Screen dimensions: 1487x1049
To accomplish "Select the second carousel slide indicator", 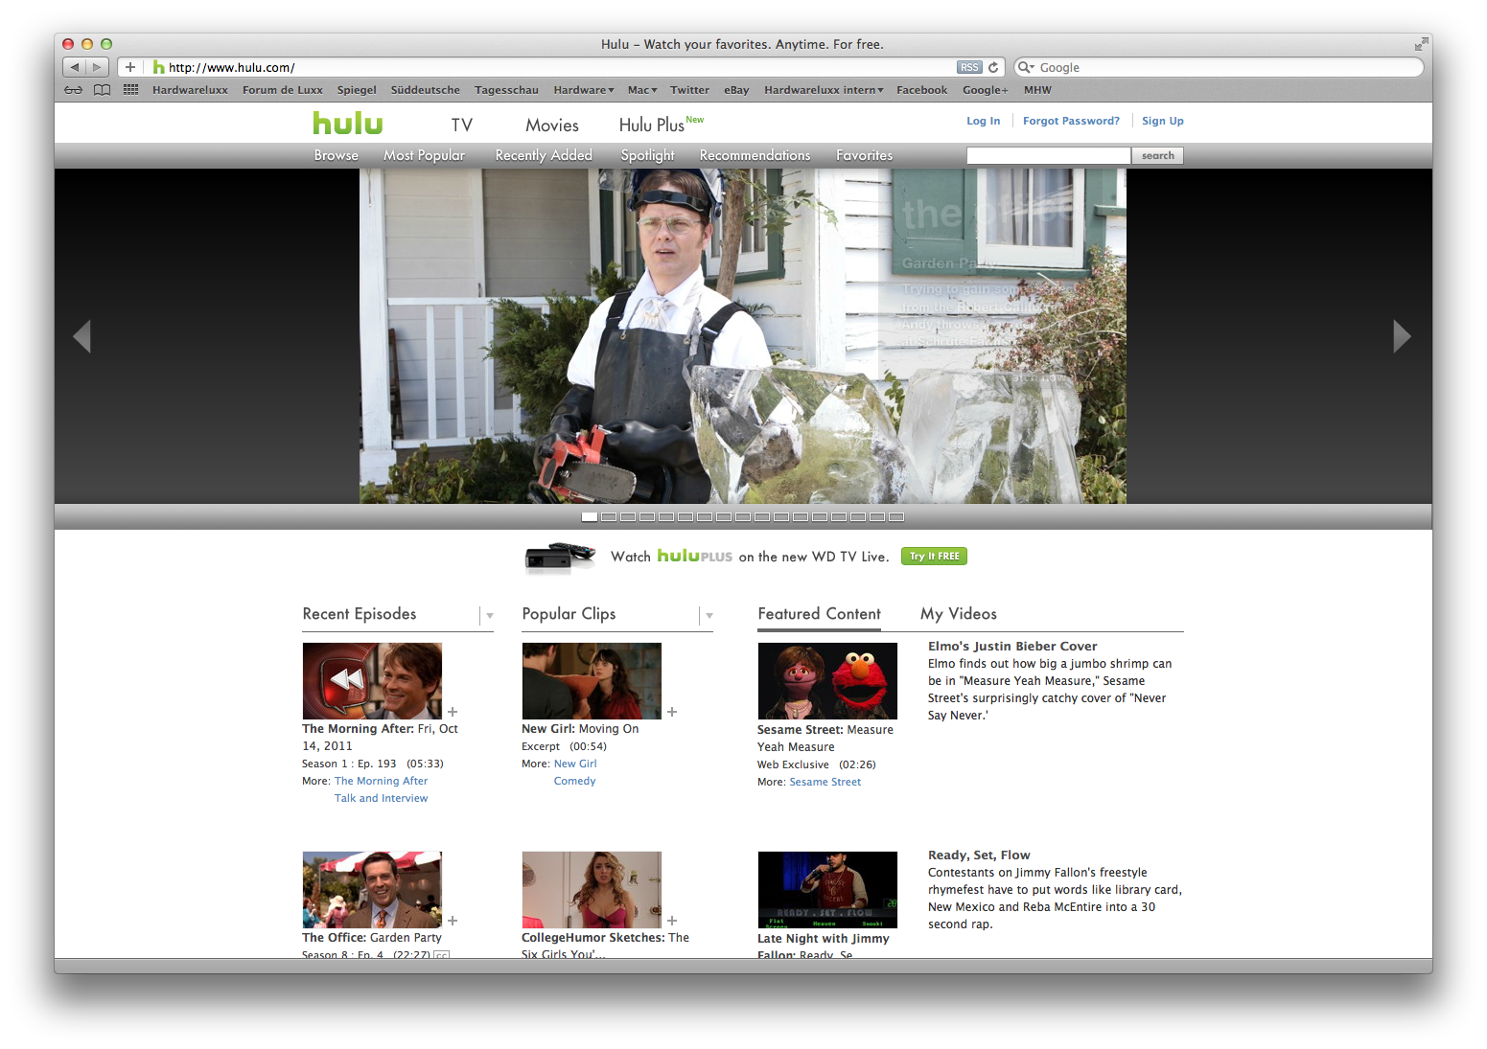I will [609, 517].
